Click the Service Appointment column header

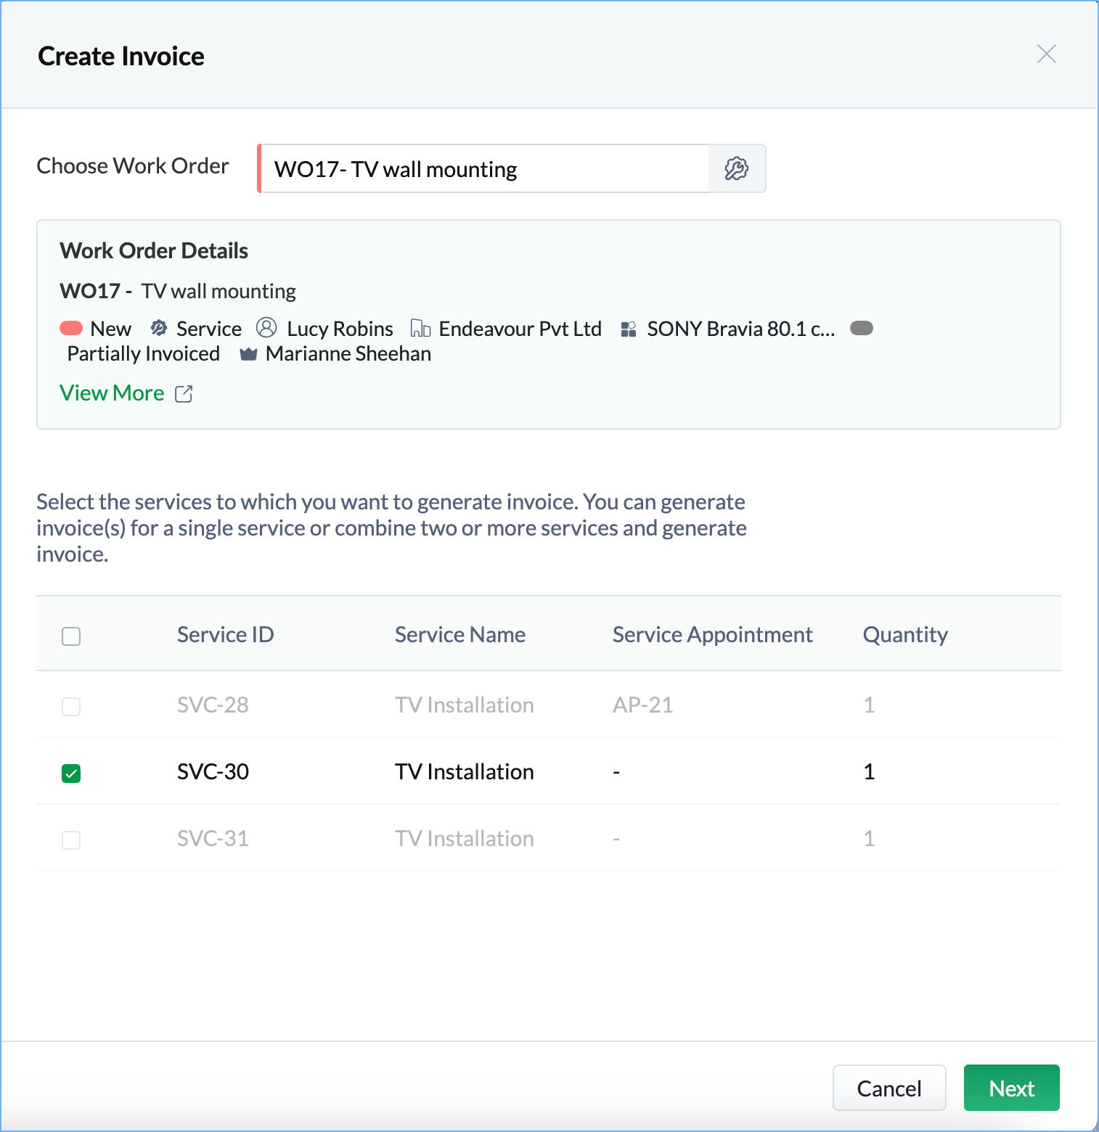click(712, 635)
